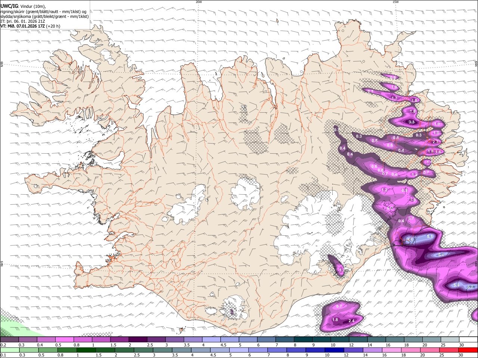Image resolution: width=478 pixels, height=358 pixels.
Task: Select the 5.7 value at the map's southeast edge
Action: 470,287
